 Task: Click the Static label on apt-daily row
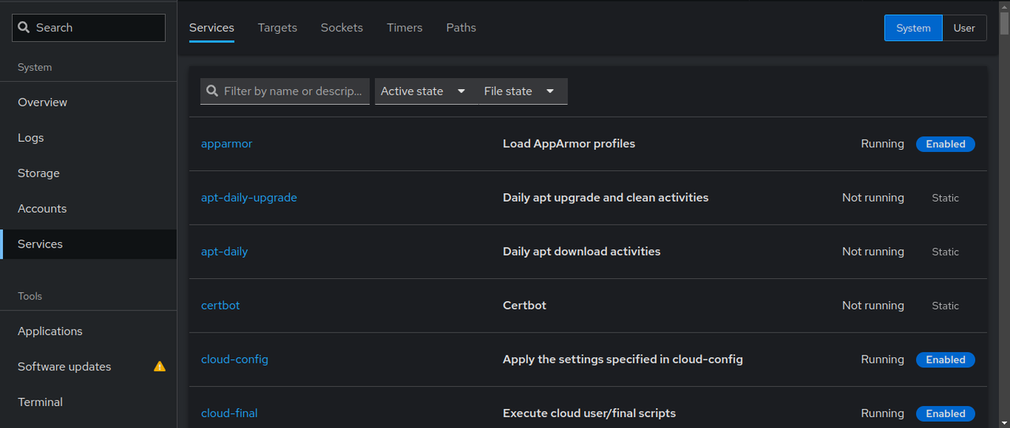pyautogui.click(x=945, y=251)
